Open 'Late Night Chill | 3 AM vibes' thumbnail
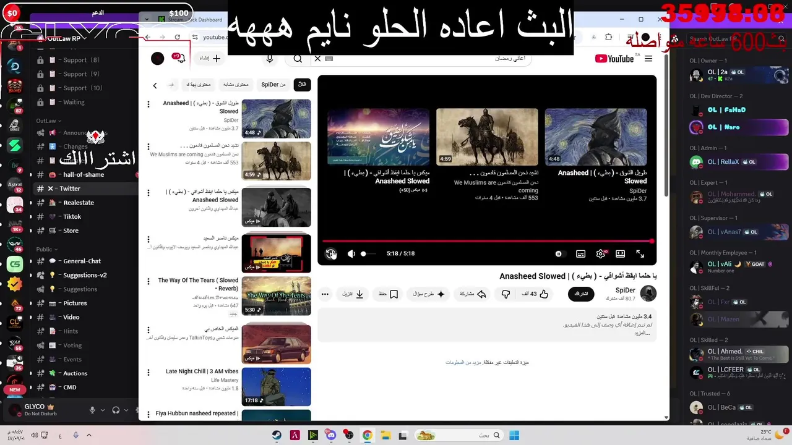Image resolution: width=792 pixels, height=445 pixels. 277,386
